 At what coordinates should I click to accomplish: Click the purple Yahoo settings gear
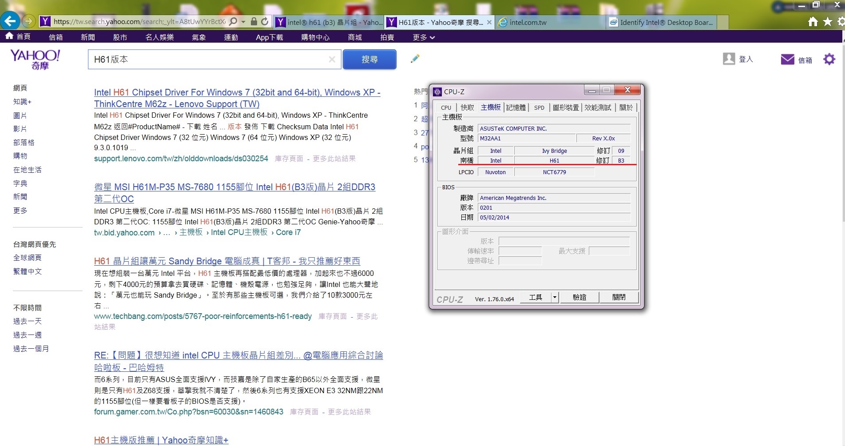pos(829,59)
